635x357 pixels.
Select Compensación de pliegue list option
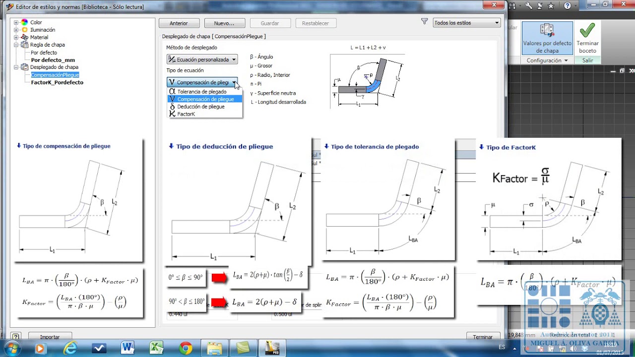205,99
